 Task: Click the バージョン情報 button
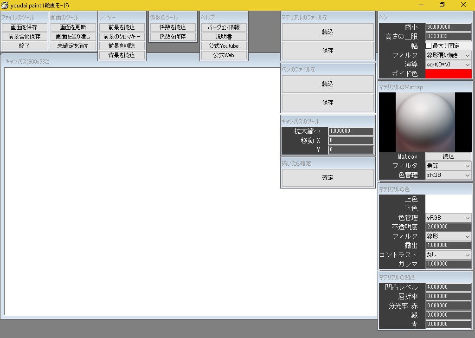224,27
